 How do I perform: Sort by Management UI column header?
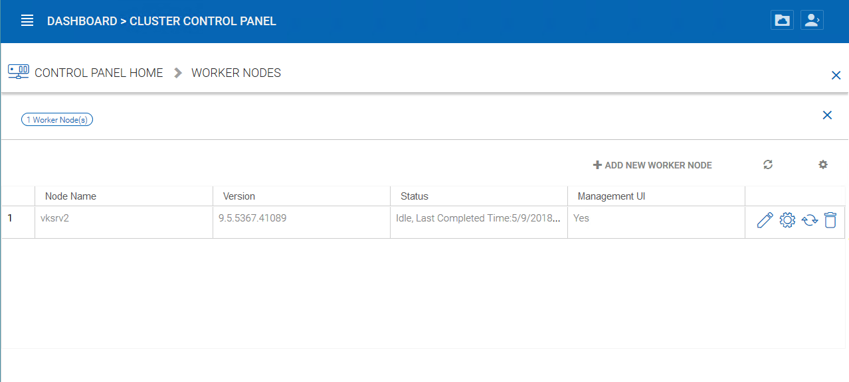coord(656,196)
